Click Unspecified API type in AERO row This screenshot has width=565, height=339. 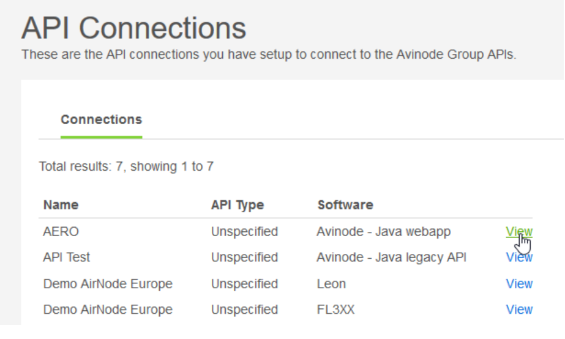pos(244,232)
